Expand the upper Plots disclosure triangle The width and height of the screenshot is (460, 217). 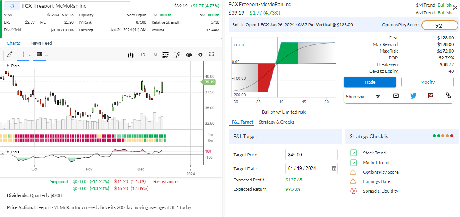coord(8,66)
